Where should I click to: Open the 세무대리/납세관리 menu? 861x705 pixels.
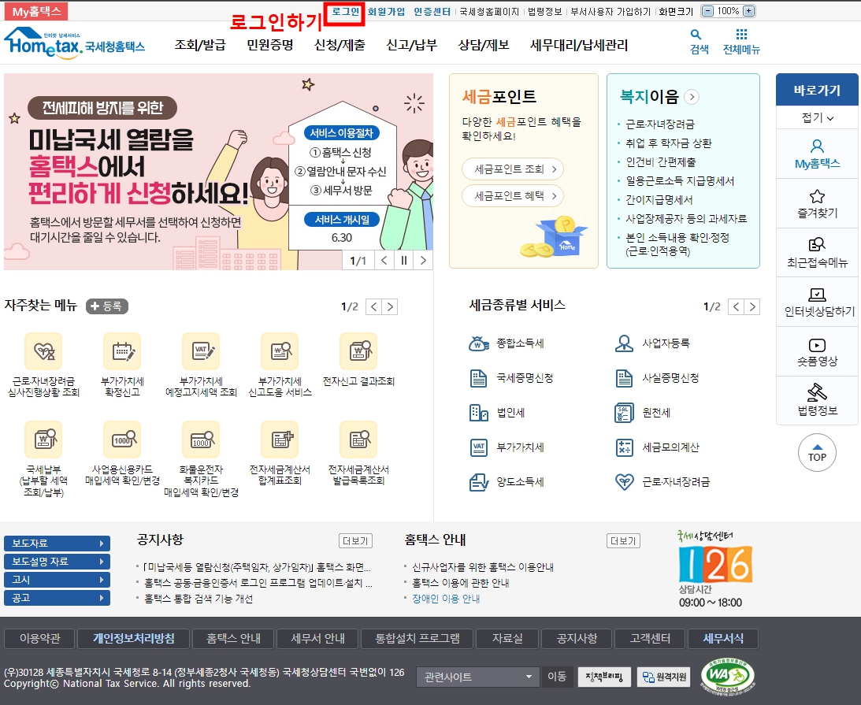tap(579, 45)
